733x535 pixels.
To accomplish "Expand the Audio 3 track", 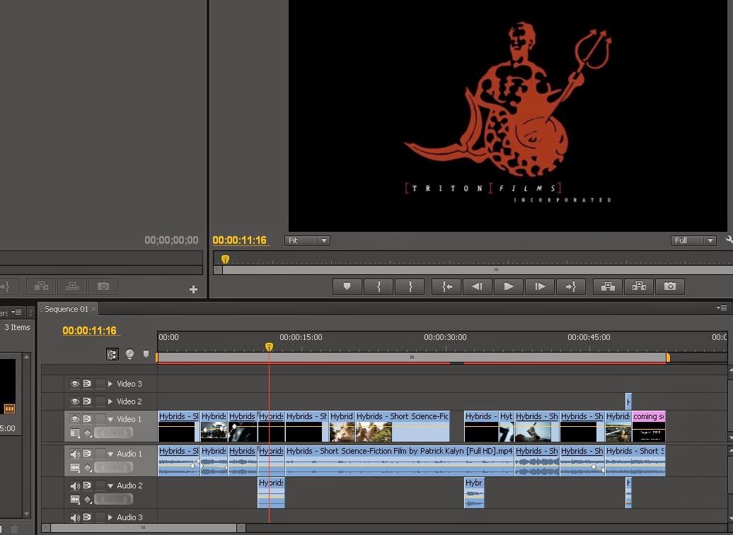I will point(110,517).
